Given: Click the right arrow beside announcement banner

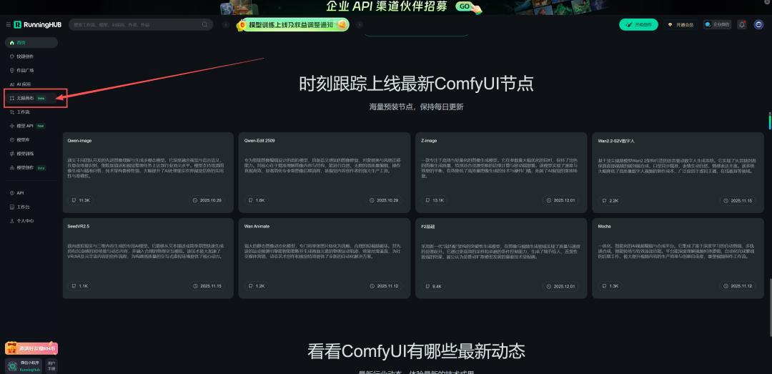Looking at the screenshot, I should [x=360, y=24].
